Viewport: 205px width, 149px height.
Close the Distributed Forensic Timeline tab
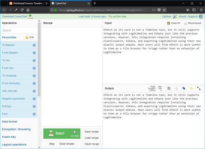[x=47, y=3]
